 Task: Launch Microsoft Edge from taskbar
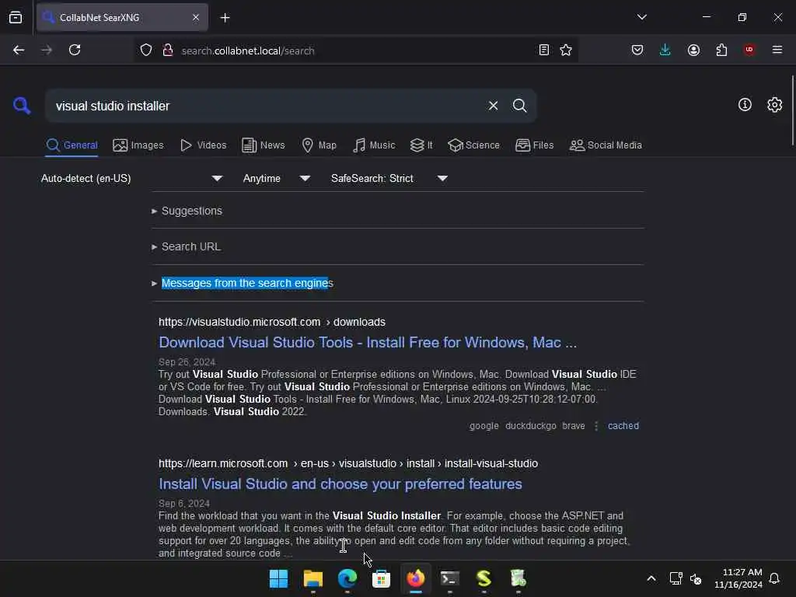347,578
